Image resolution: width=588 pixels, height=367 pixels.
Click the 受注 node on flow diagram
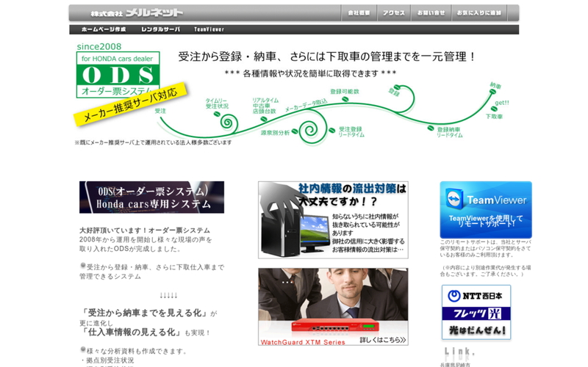tap(160, 111)
